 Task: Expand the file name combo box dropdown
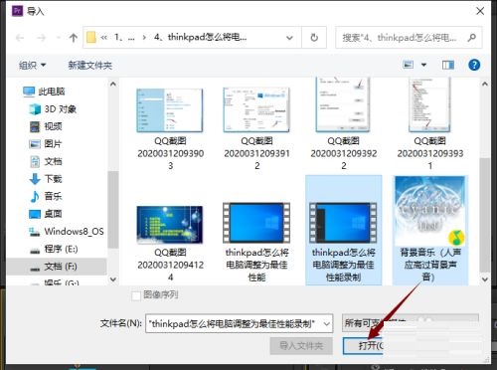click(x=327, y=323)
